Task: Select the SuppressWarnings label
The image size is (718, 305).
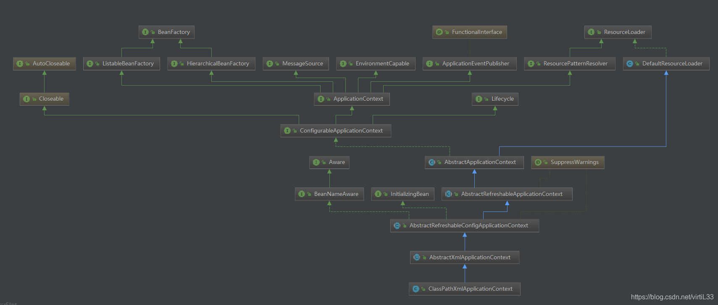Action: pyautogui.click(x=575, y=162)
